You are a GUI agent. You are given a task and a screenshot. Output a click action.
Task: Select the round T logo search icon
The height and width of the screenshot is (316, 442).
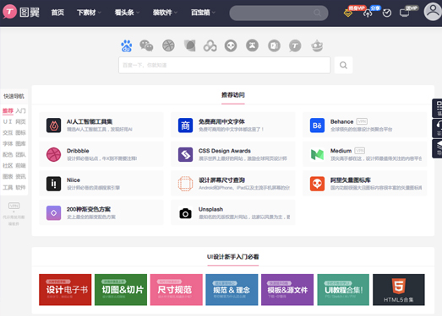(295, 46)
